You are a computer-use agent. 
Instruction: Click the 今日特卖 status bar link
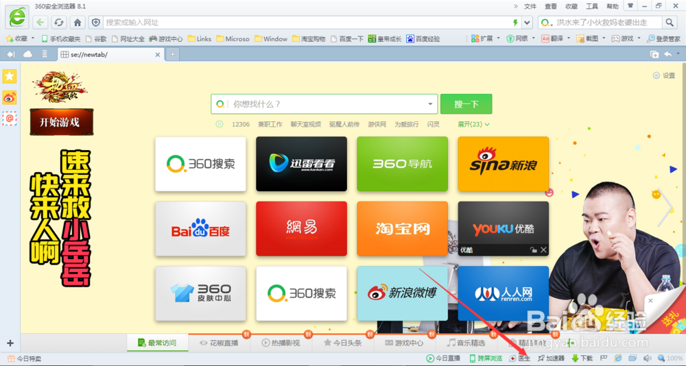pyautogui.click(x=25, y=358)
